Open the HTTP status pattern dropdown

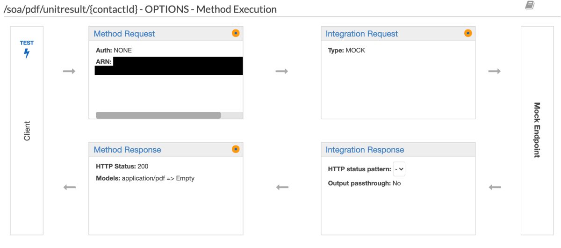click(x=399, y=168)
